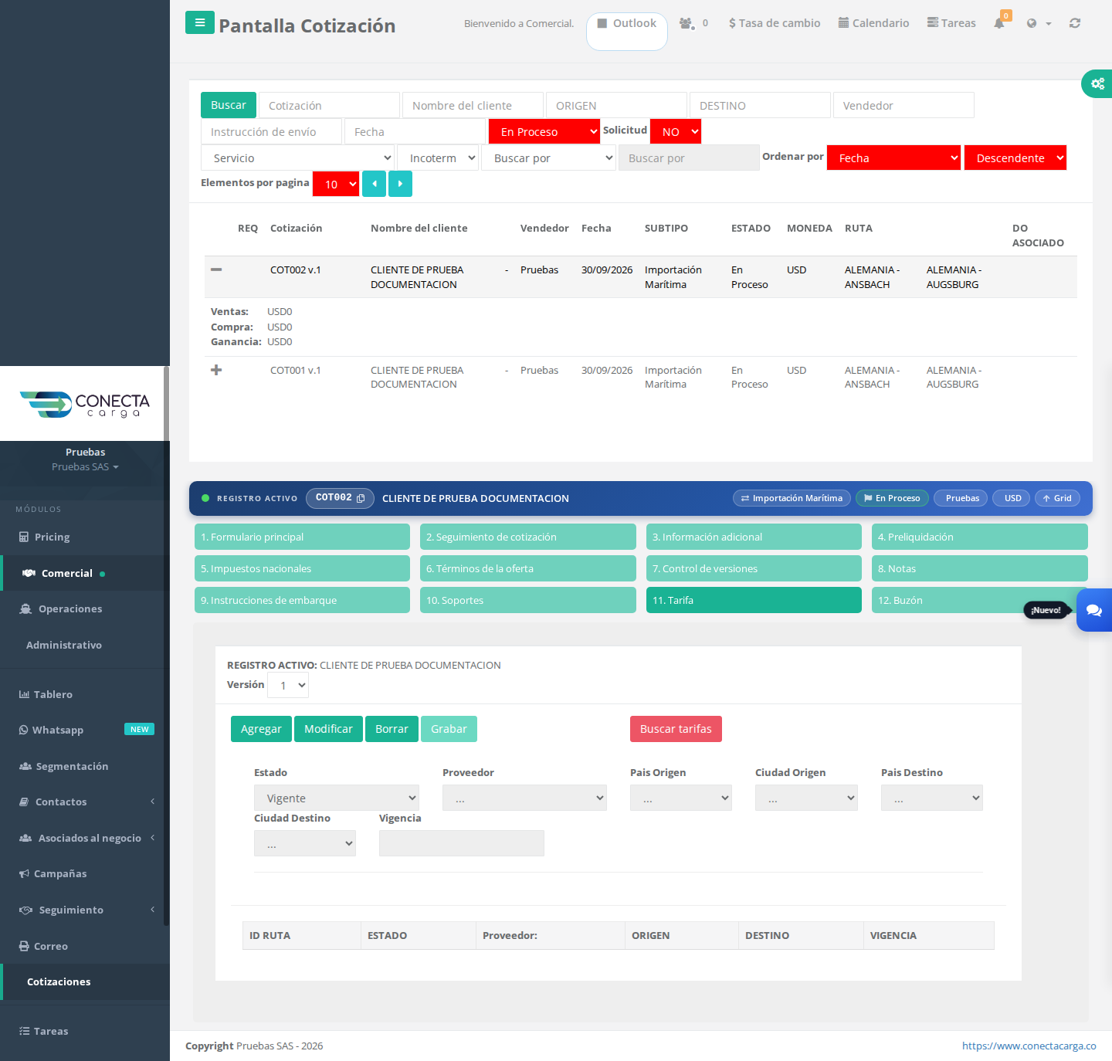
Task: Open the users group icon in header
Action: [x=687, y=23]
